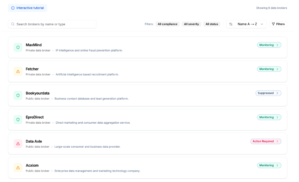Click the red alert icon beside Data Axle
The width and height of the screenshot is (299, 182).
tap(18, 144)
